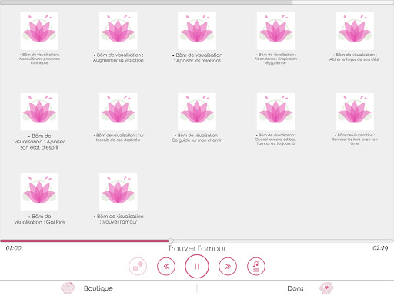Click the now-playing title Trouver l'amour
The image size is (394, 296).
(x=197, y=248)
